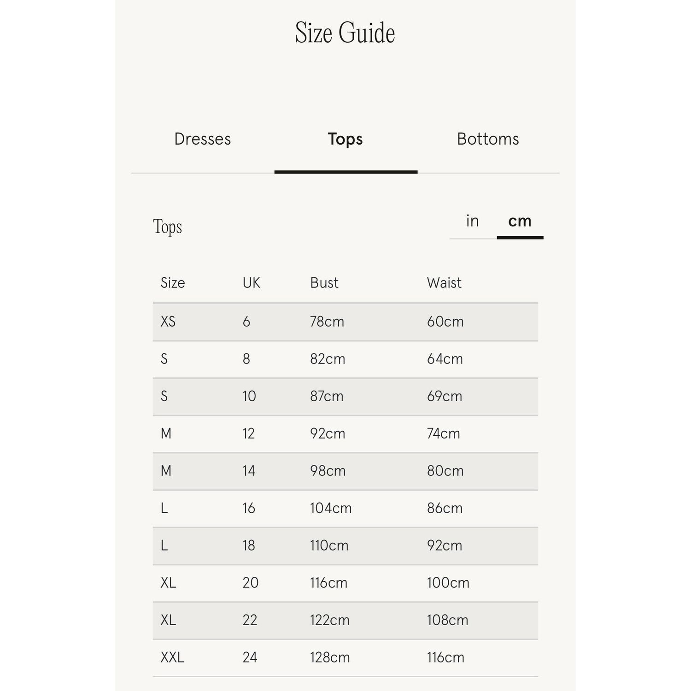
Task: Select the XXL size row
Action: coord(345,657)
